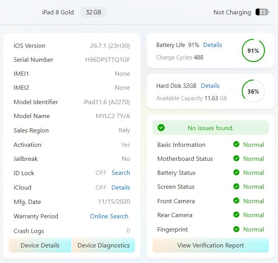Click the 91% battery life ring

coord(253,51)
